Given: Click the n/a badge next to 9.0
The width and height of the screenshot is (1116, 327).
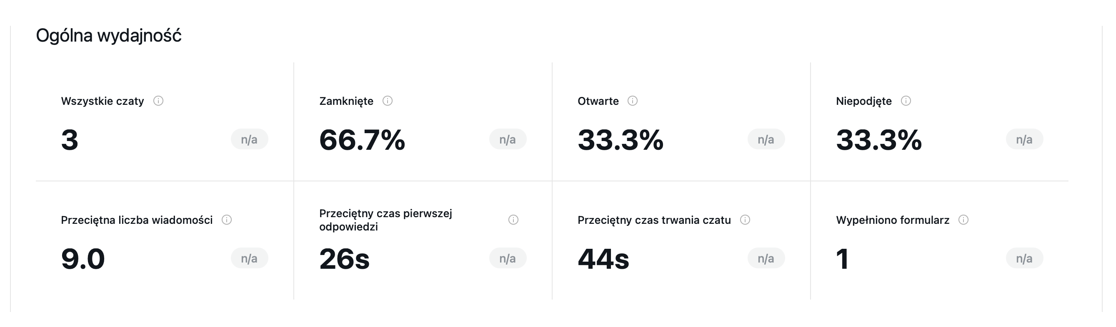Looking at the screenshot, I should pyautogui.click(x=250, y=258).
